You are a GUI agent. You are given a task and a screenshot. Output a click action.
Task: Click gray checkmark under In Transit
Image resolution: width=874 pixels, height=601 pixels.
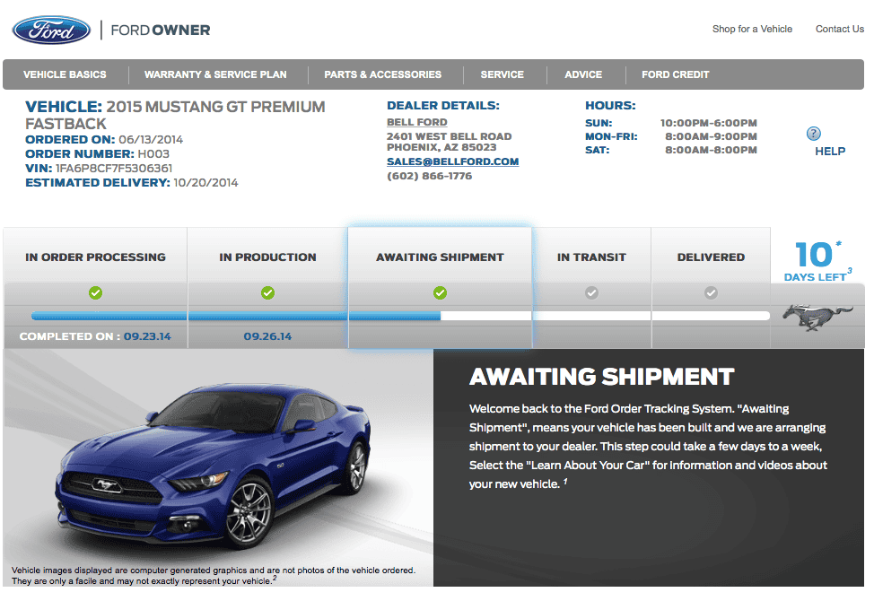592,293
